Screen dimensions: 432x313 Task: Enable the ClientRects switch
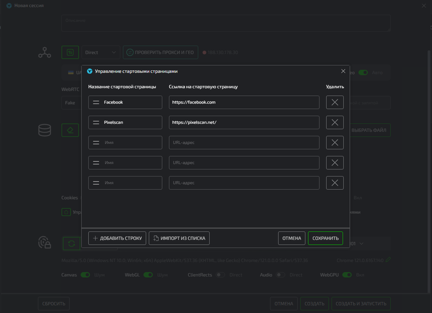click(x=220, y=275)
